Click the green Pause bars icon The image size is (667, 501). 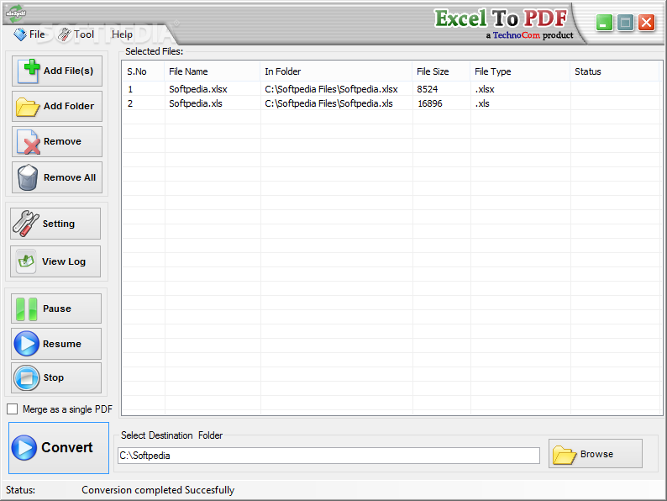pos(26,309)
